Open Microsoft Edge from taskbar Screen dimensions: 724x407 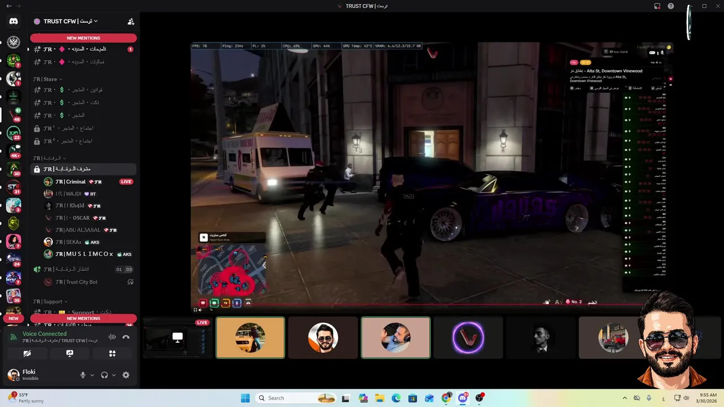396,398
